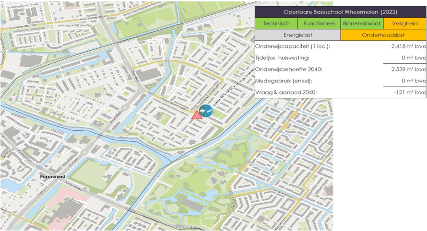
Task: Click the Purmerend city label on map
Action: [54, 176]
